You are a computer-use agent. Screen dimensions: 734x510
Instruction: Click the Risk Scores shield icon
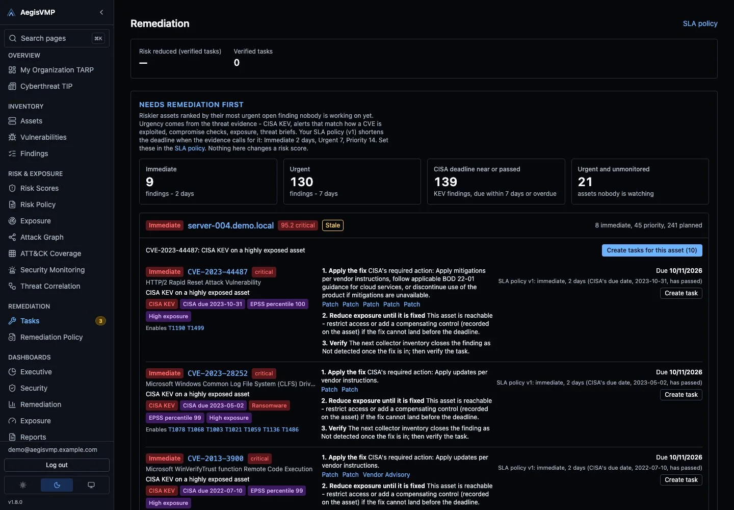click(12, 188)
